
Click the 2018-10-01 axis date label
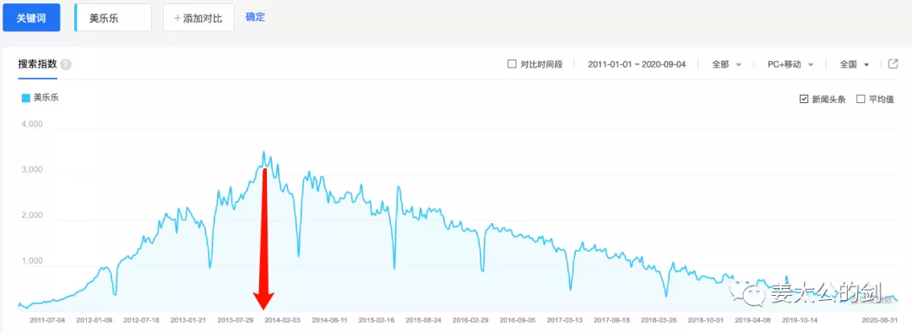tap(706, 319)
